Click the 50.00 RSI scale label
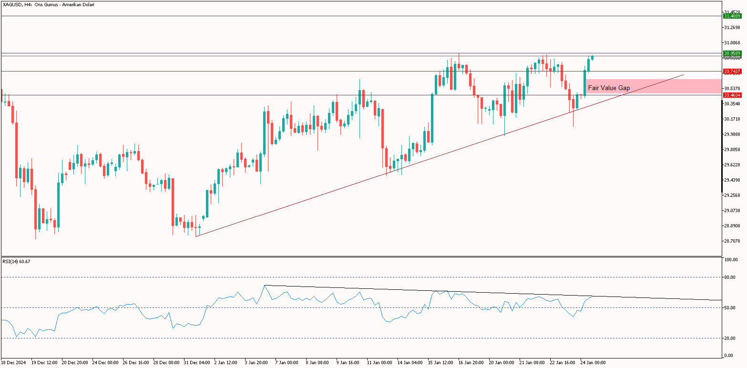Viewport: 747px width, 368px height. (731, 307)
